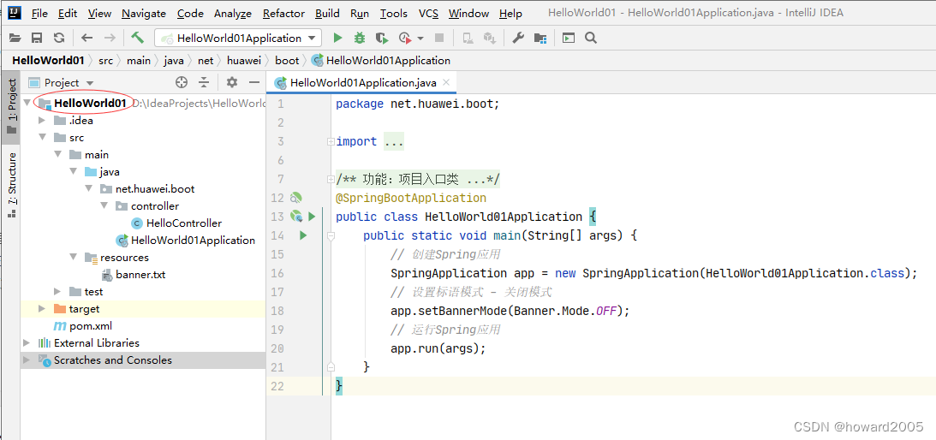Screen dimensions: 936x440
Task: Click run gutter icon on line 14
Action: point(303,235)
